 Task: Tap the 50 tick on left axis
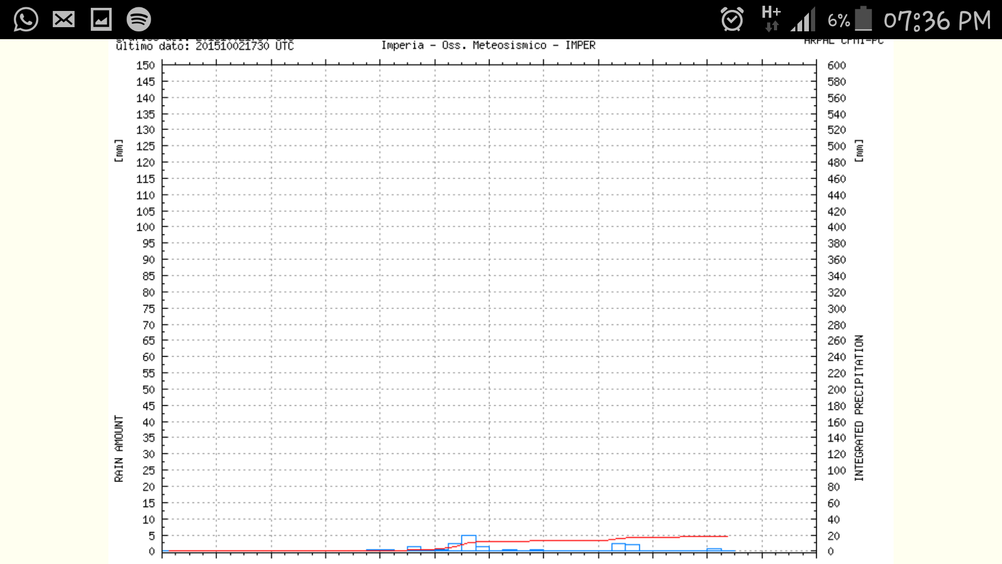[x=149, y=390]
